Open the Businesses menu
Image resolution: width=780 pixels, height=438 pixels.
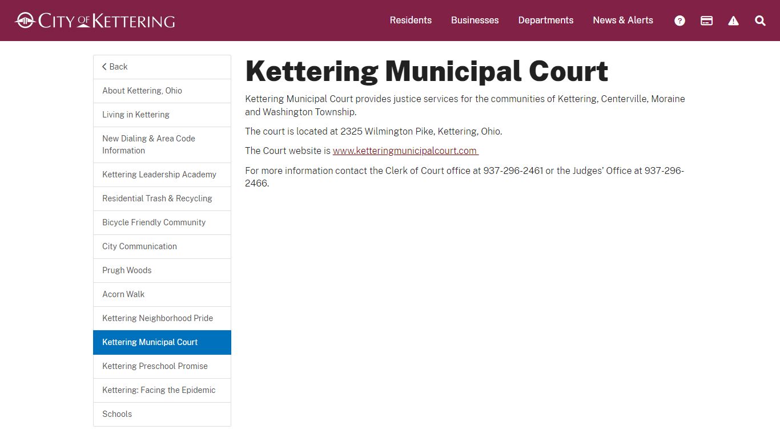(475, 21)
